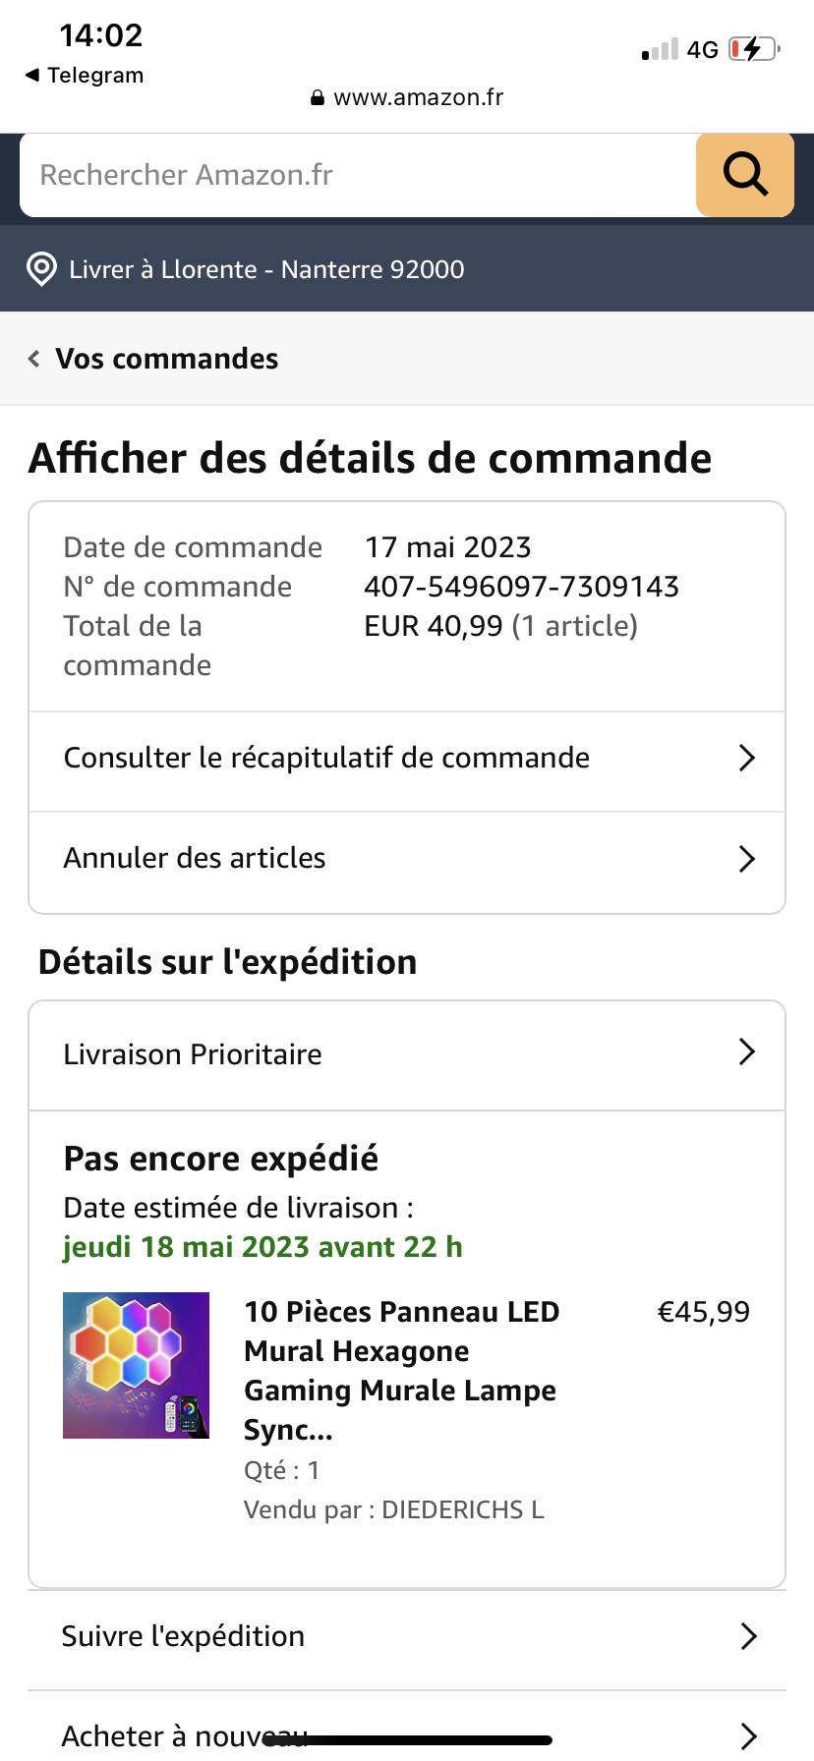Screen dimensions: 814x1761
Task: Tap the home indicator bar at bottom
Action: pyautogui.click(x=407, y=1740)
